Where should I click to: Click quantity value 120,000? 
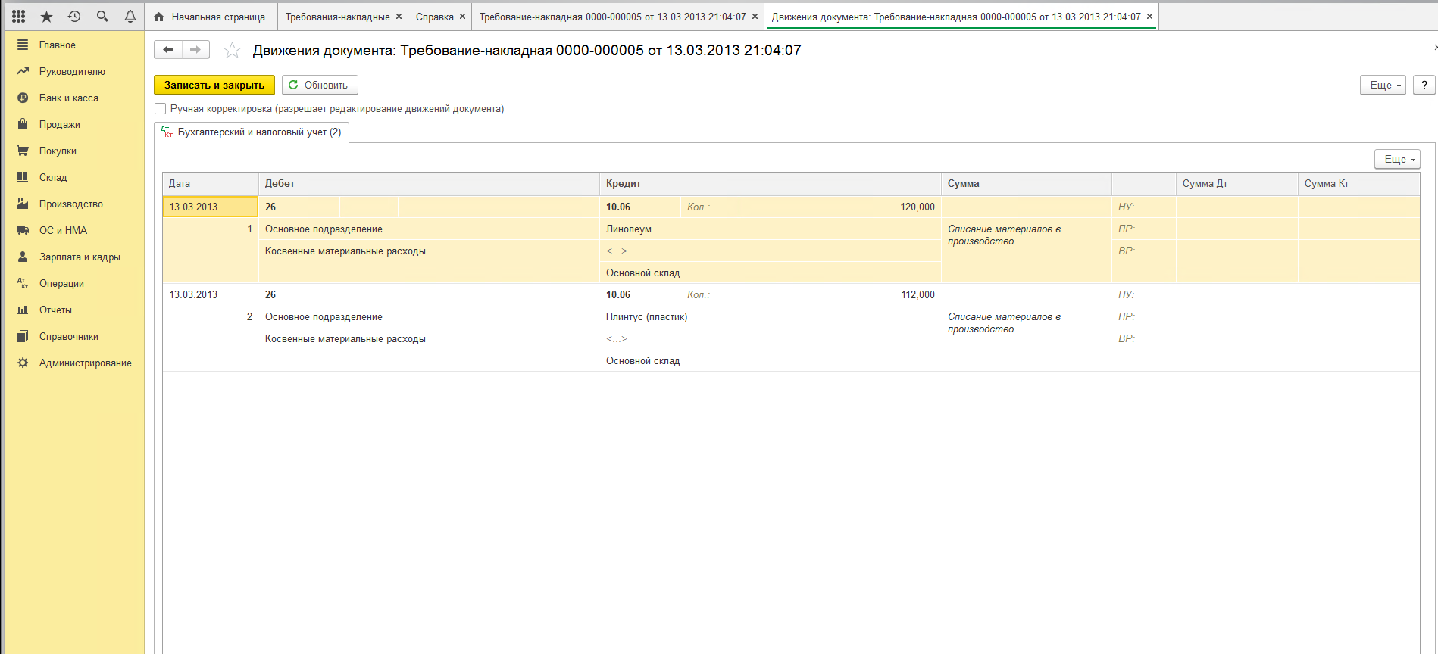917,207
